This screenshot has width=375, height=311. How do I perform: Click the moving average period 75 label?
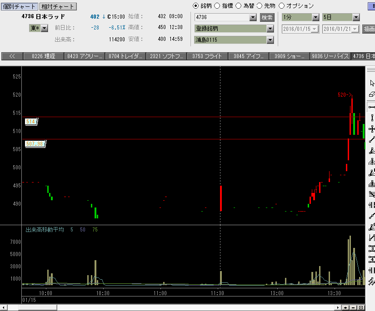[95, 230]
